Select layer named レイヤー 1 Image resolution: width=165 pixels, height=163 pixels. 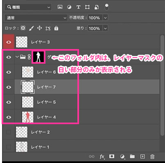[40, 147]
